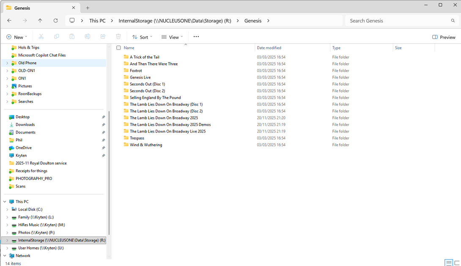The height and width of the screenshot is (266, 461).
Task: Sort by the Date modified column header
Action: coord(269,48)
